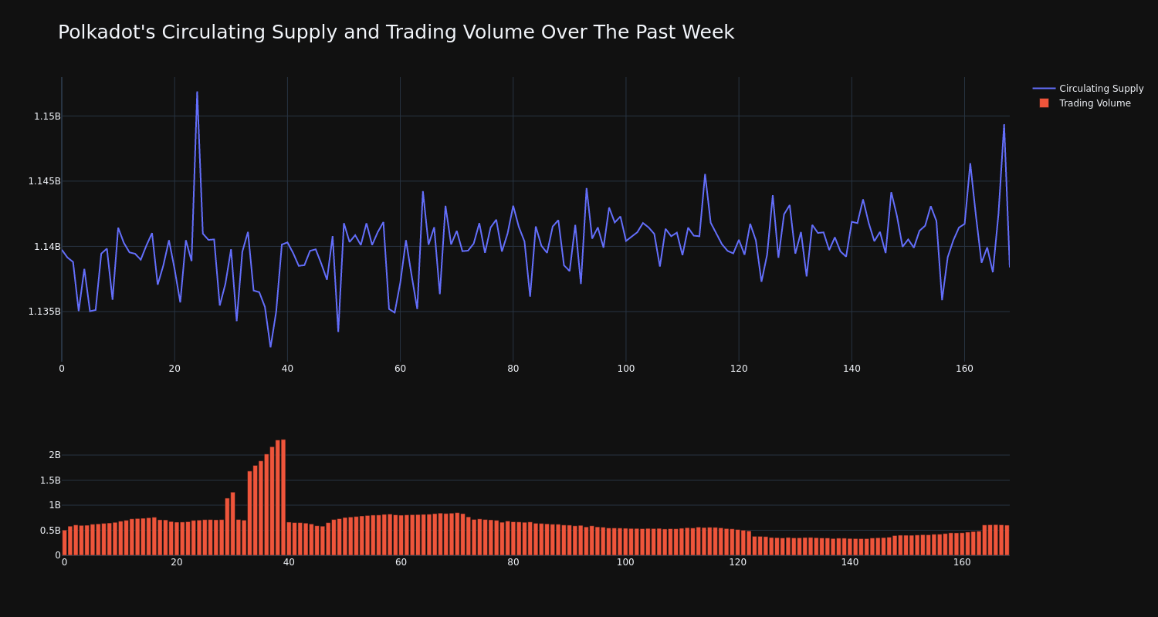Click the 120 x-axis tick on volume chart

pyautogui.click(x=738, y=563)
